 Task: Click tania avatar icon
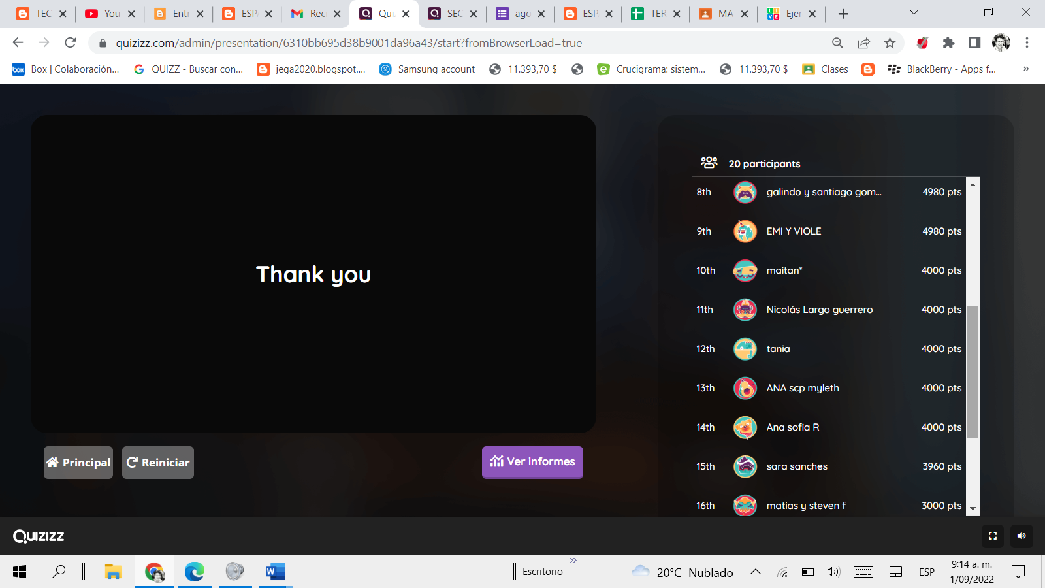745,349
